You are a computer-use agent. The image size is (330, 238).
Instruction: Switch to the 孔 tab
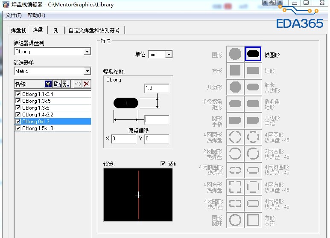tap(55, 30)
